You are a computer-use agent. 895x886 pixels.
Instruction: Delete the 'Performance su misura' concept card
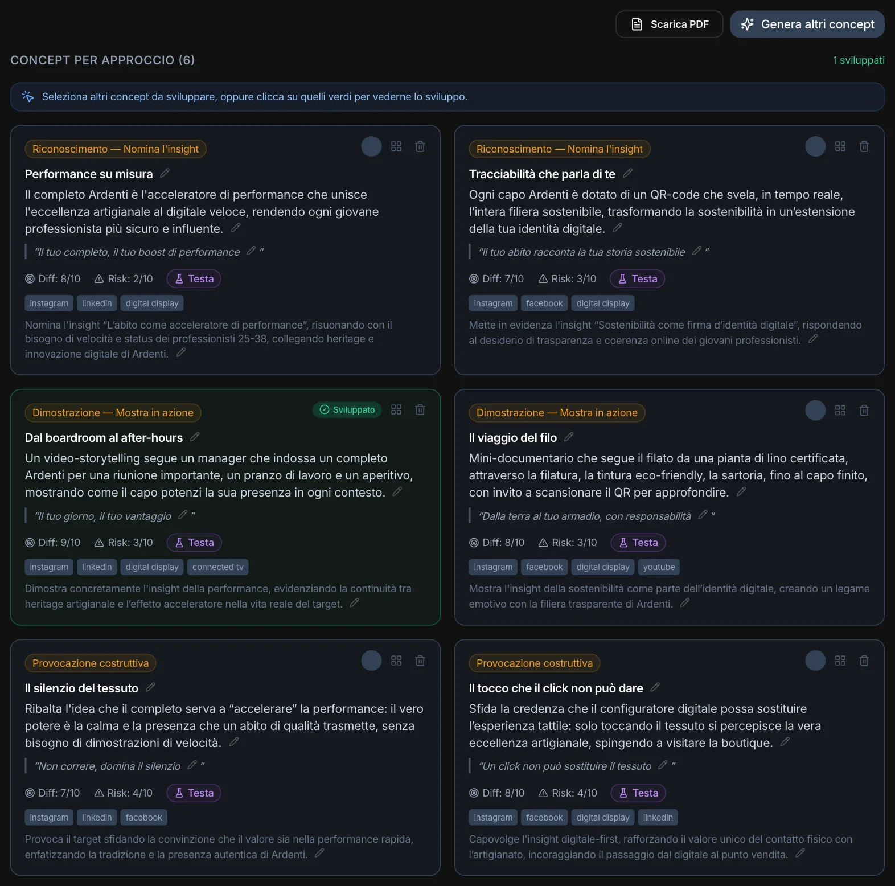[x=420, y=146]
